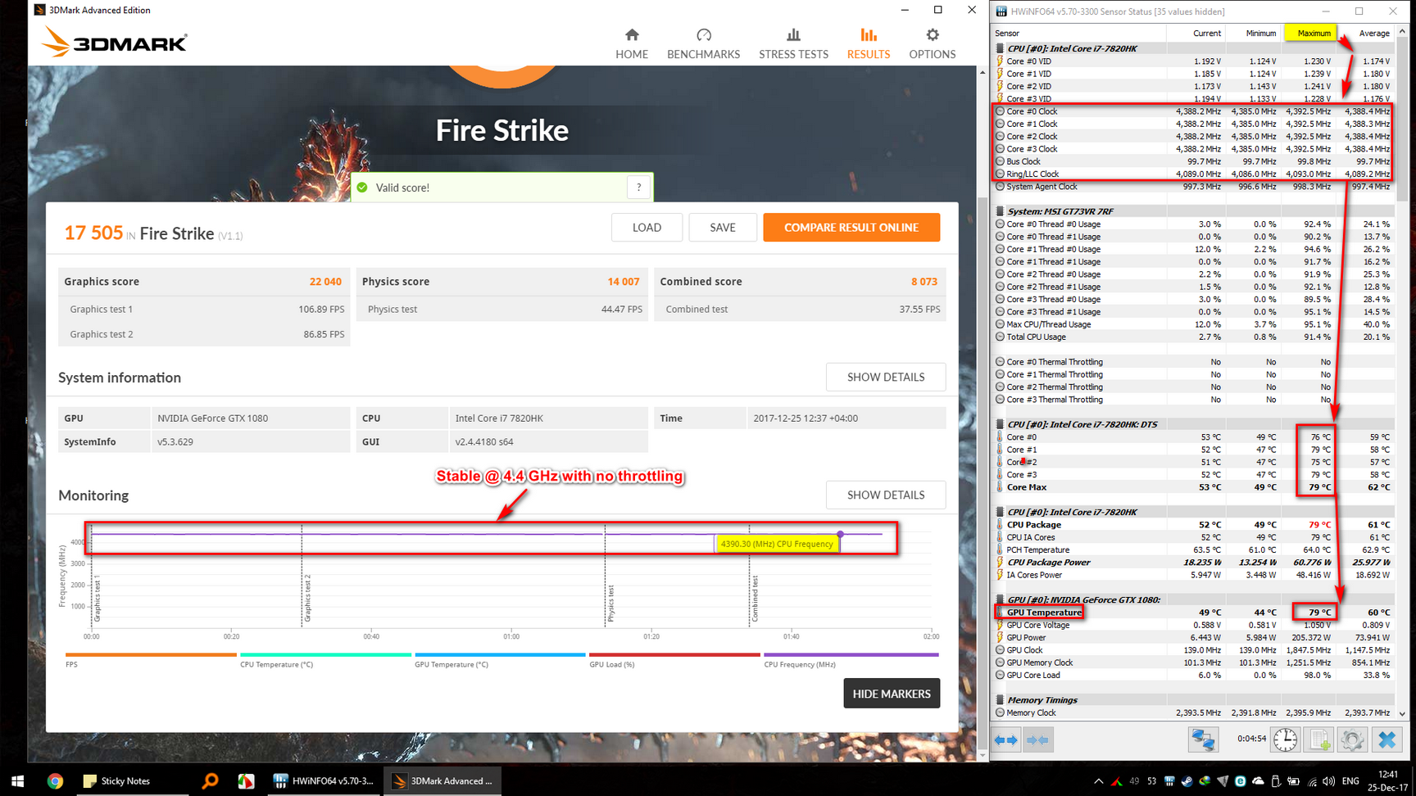Click the Load result button
This screenshot has height=796, width=1416.
tap(647, 228)
